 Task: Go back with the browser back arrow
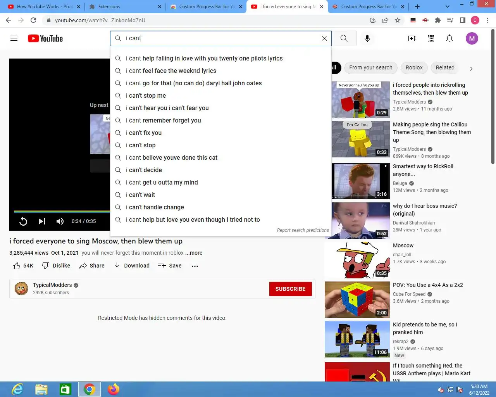(9, 20)
